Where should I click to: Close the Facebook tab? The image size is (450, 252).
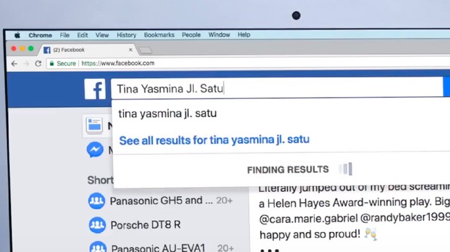(131, 50)
